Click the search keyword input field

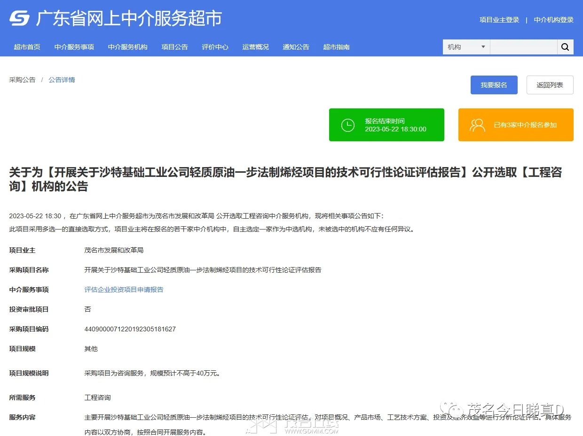point(524,47)
